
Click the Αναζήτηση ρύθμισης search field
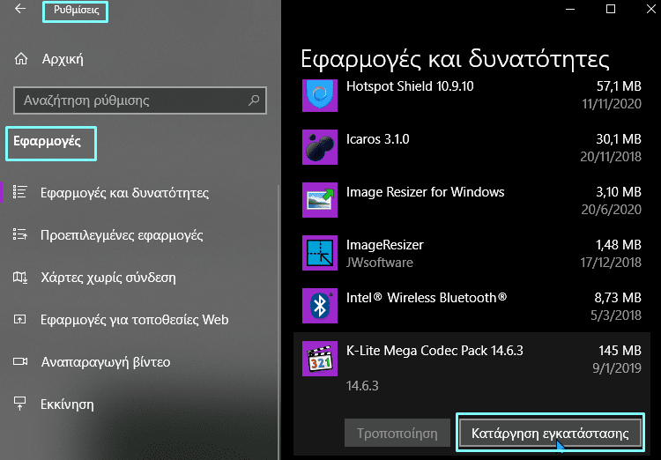140,100
